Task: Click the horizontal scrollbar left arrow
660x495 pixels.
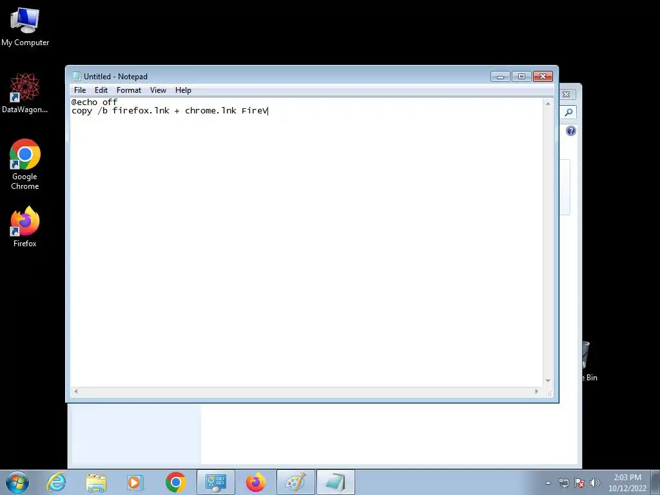Action: (x=76, y=391)
